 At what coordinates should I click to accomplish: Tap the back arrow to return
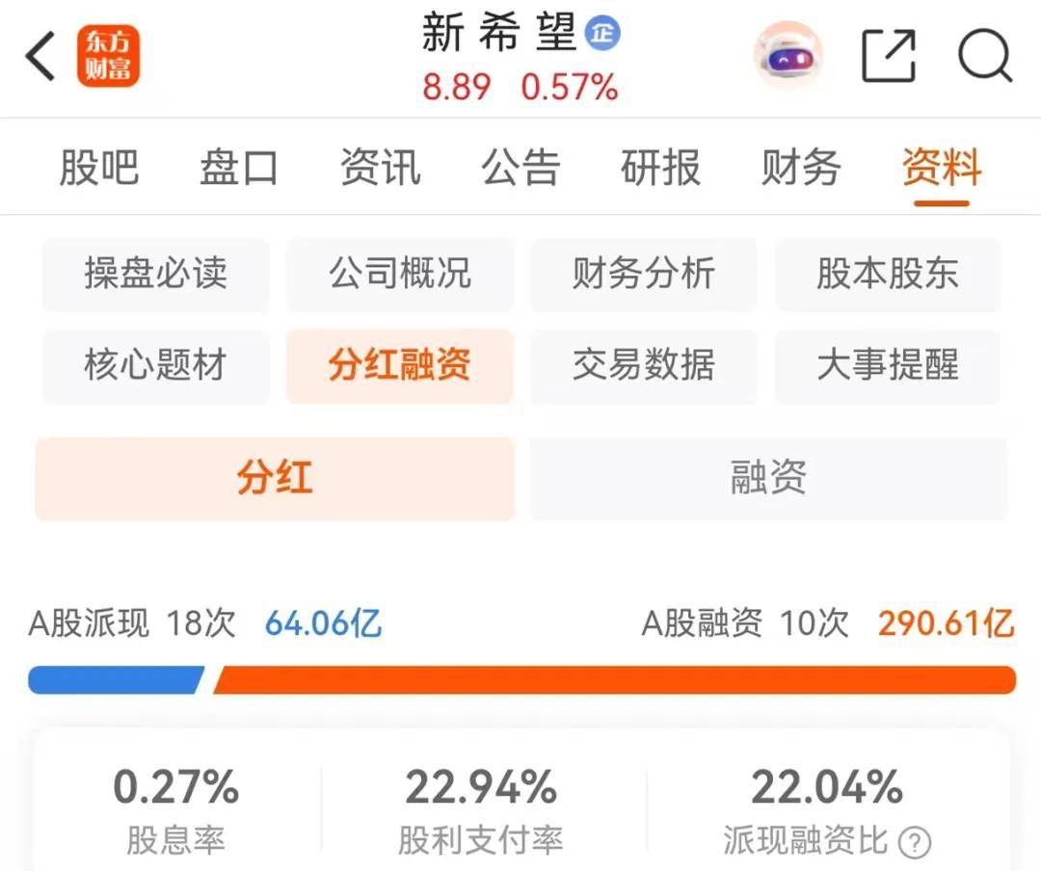tap(40, 56)
